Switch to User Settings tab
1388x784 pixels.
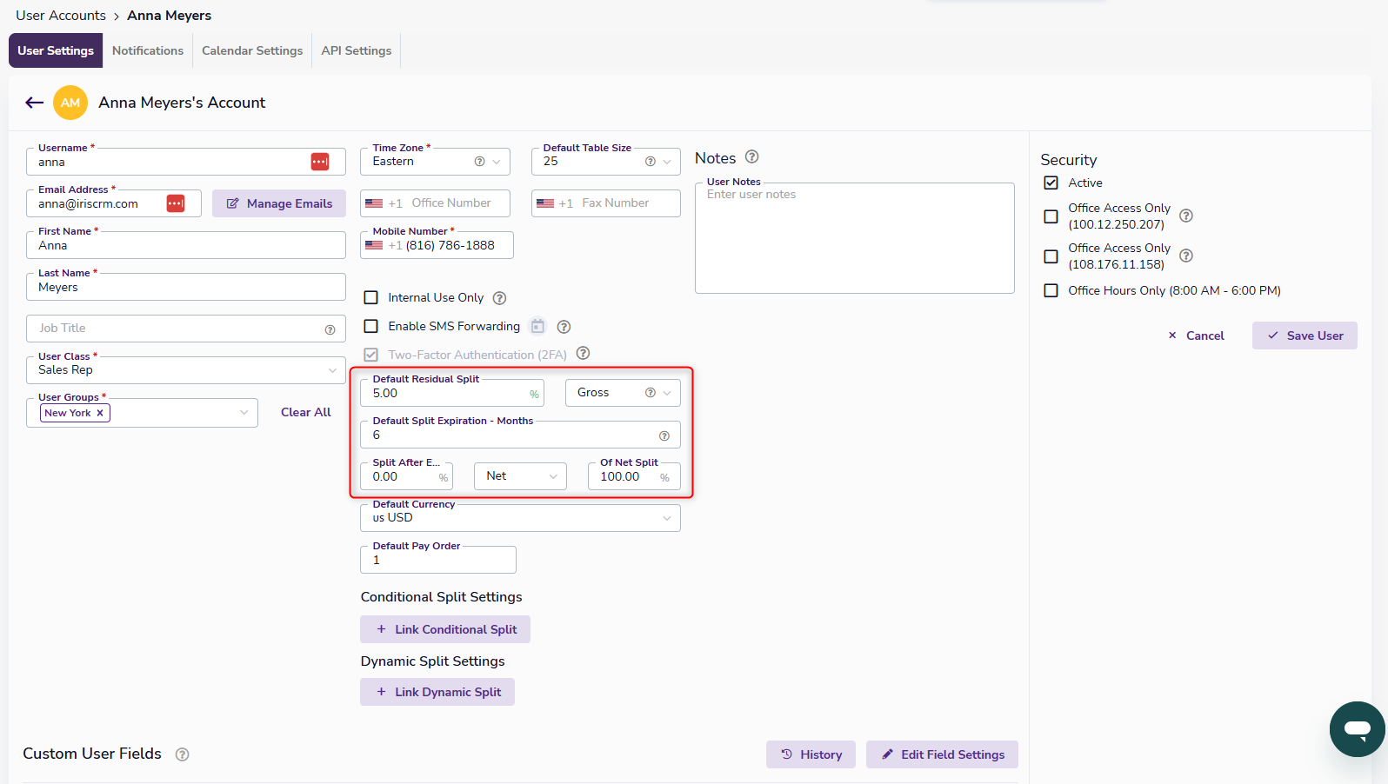(56, 50)
